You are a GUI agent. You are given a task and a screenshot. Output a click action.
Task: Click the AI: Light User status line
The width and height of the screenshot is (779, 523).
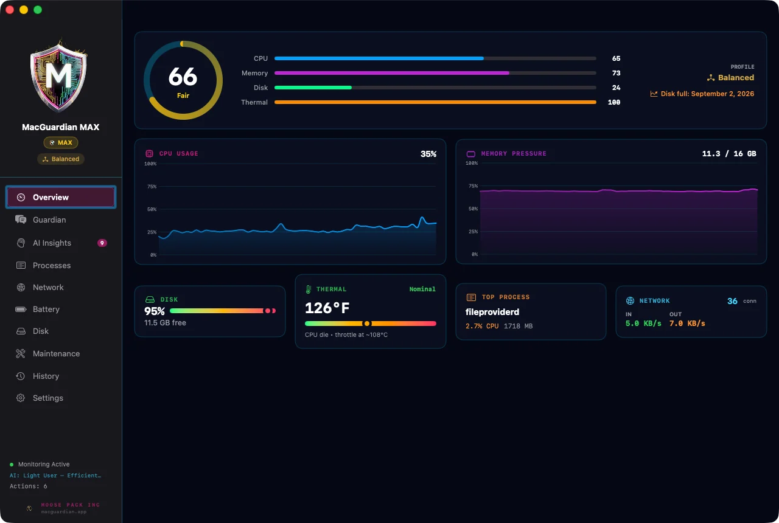55,475
